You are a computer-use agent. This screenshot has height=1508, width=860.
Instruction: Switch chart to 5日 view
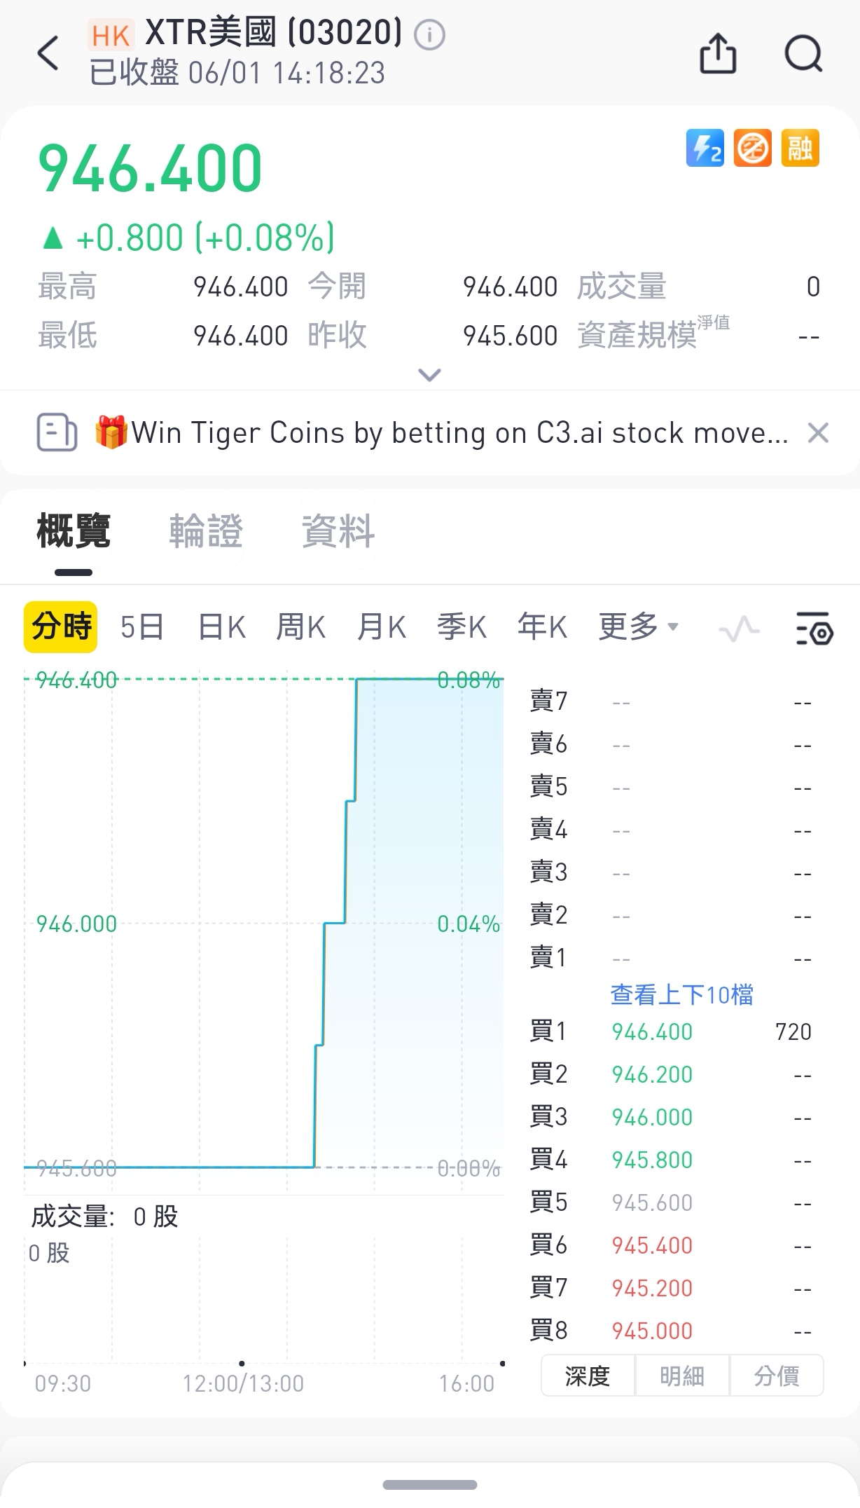tap(141, 626)
